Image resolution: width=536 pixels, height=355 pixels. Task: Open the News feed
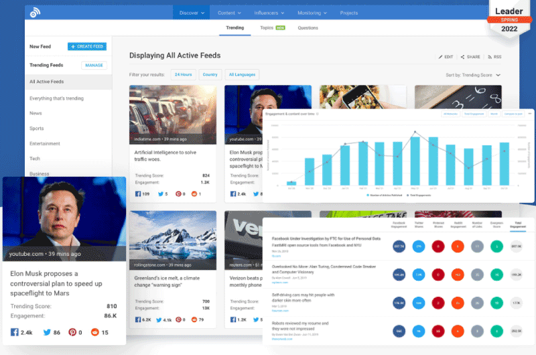(x=36, y=113)
